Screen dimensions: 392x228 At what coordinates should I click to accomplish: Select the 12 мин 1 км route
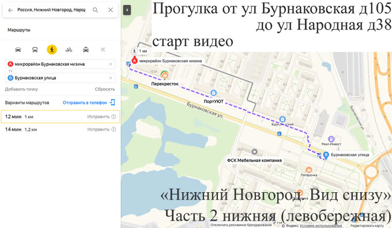61,117
